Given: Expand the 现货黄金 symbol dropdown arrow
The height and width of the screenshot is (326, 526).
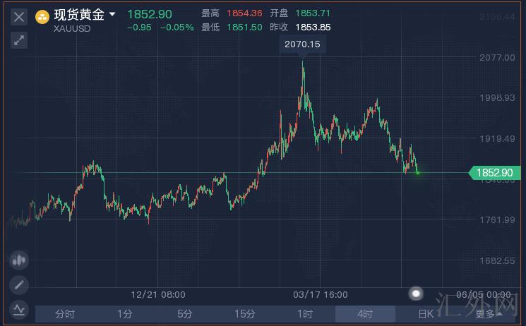Looking at the screenshot, I should pyautogui.click(x=112, y=14).
